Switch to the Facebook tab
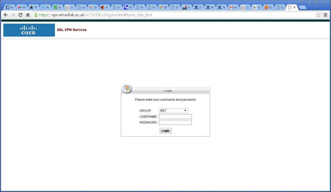 [10, 7]
